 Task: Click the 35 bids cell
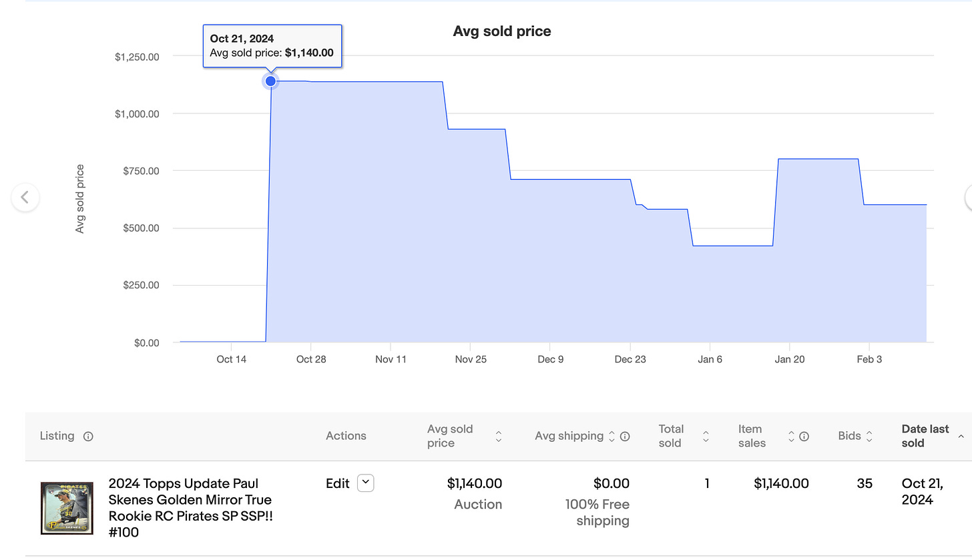(x=865, y=483)
